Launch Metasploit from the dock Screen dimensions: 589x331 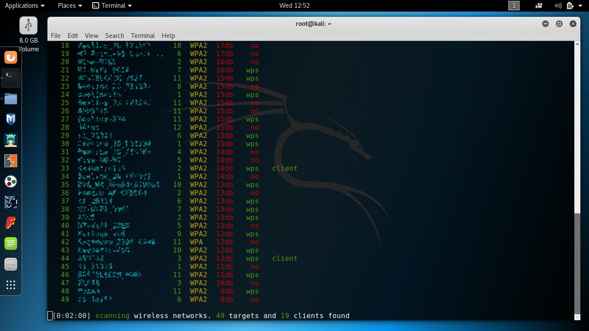click(x=11, y=119)
